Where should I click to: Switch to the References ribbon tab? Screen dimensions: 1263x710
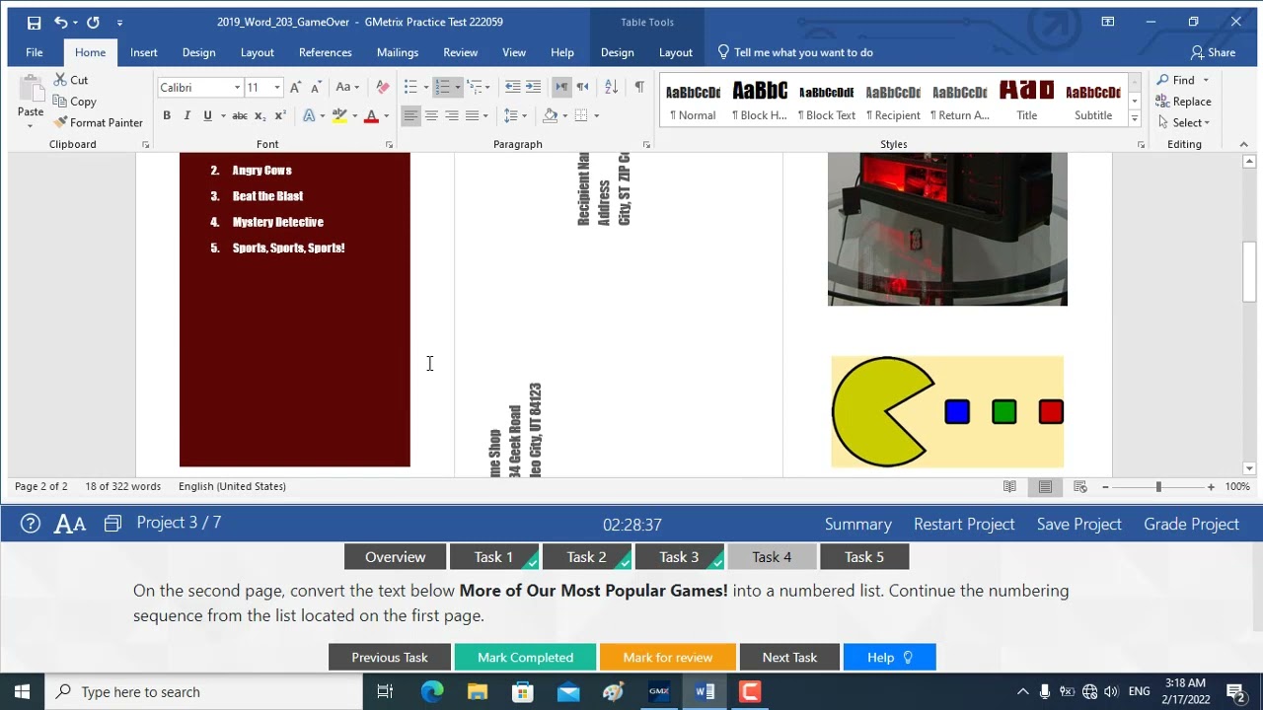point(326,52)
